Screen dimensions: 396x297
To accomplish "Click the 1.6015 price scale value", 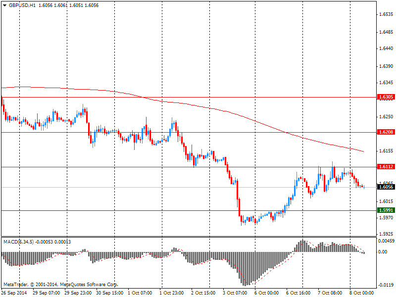I will click(x=387, y=201).
